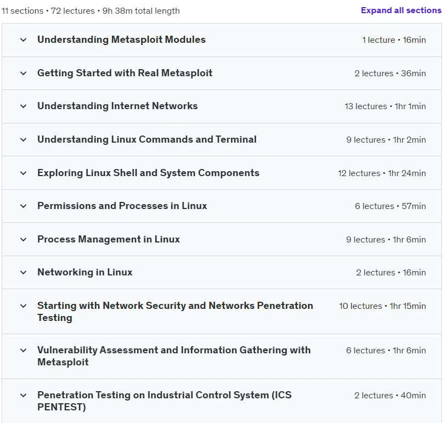Image resolution: width=443 pixels, height=423 pixels.
Task: Click the 13 lectures 1hr 1min label
Action: point(385,106)
